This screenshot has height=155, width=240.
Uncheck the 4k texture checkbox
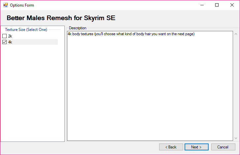click(4, 42)
